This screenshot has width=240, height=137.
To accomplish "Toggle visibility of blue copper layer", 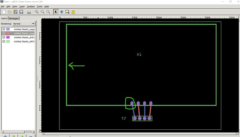I will (4, 29).
